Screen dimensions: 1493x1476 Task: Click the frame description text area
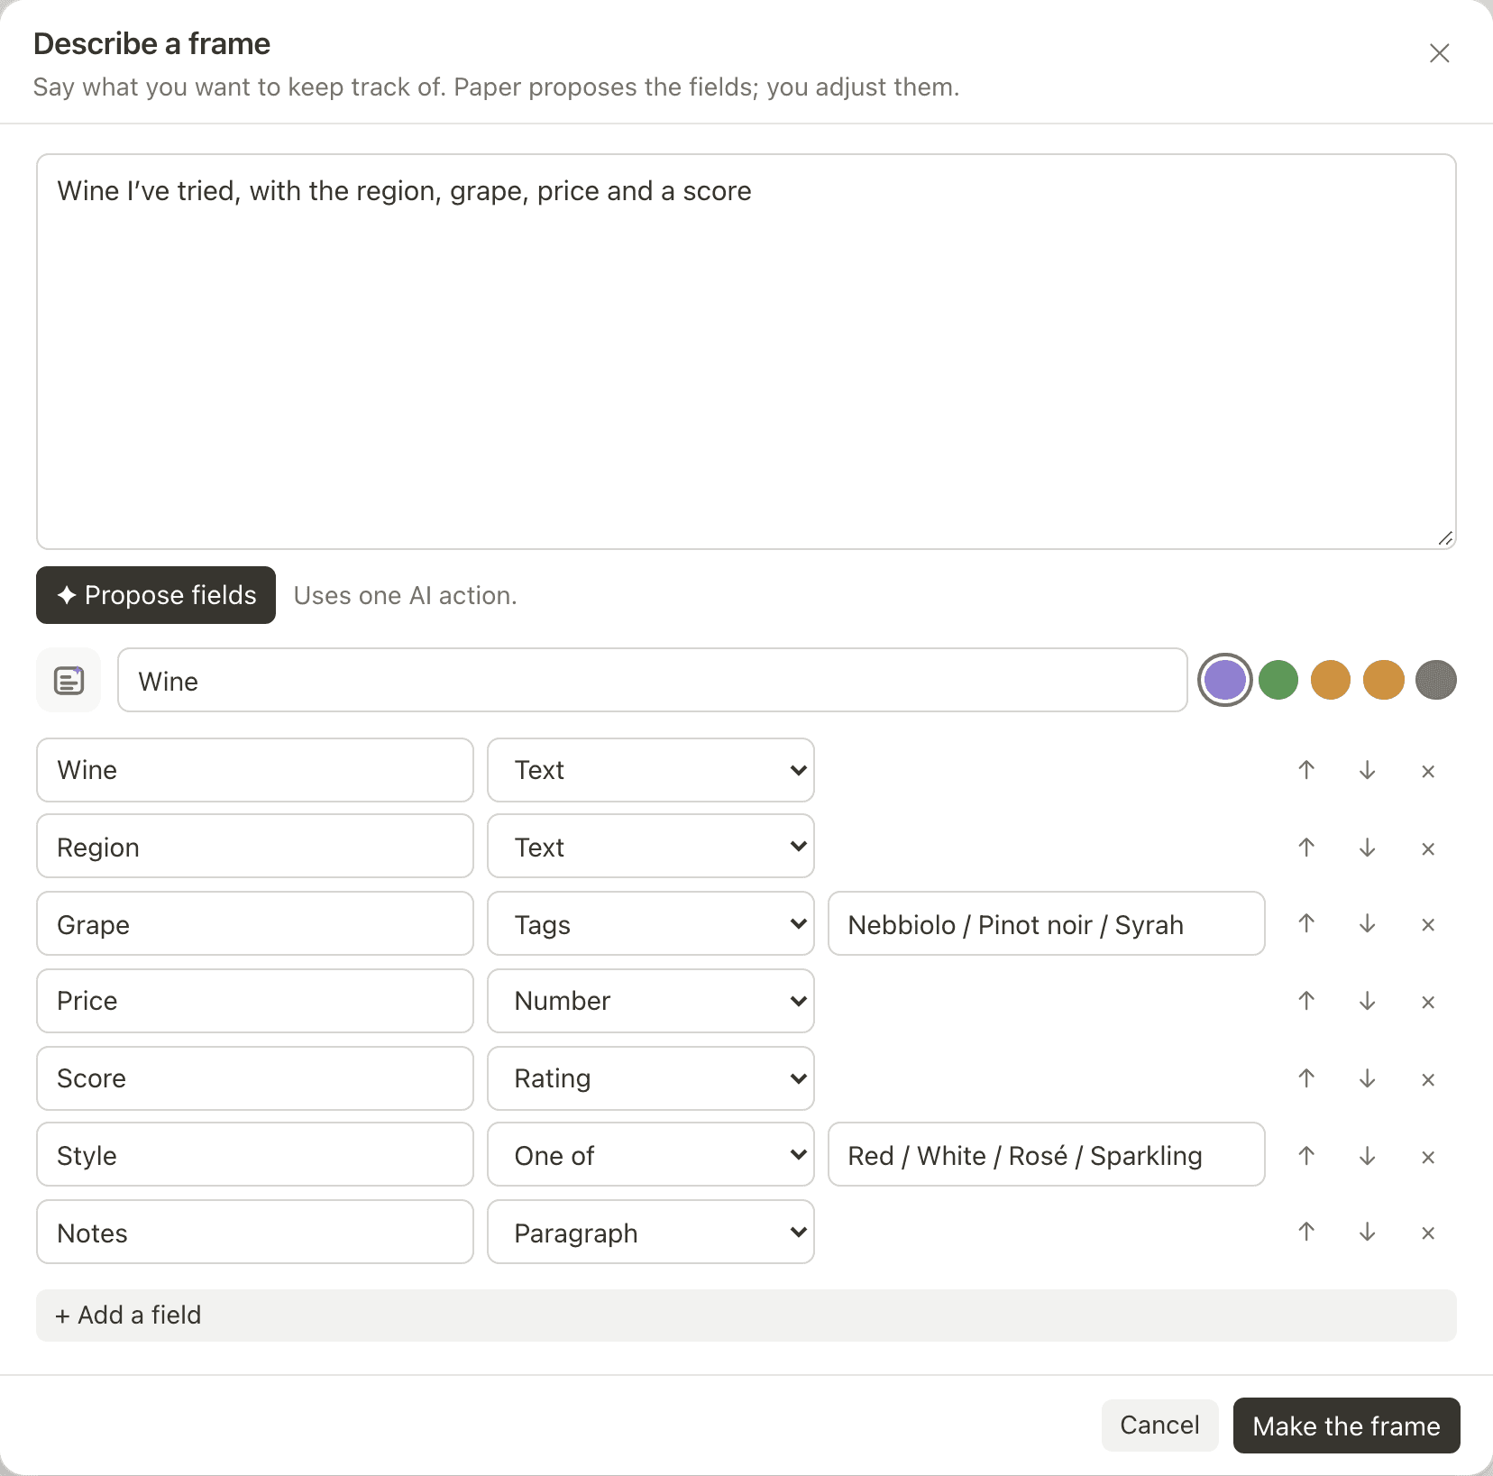click(x=746, y=352)
